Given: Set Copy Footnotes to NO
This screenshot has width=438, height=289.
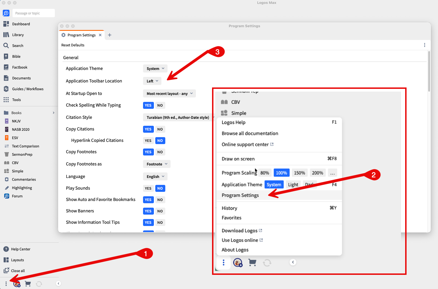Looking at the screenshot, I should [x=160, y=152].
